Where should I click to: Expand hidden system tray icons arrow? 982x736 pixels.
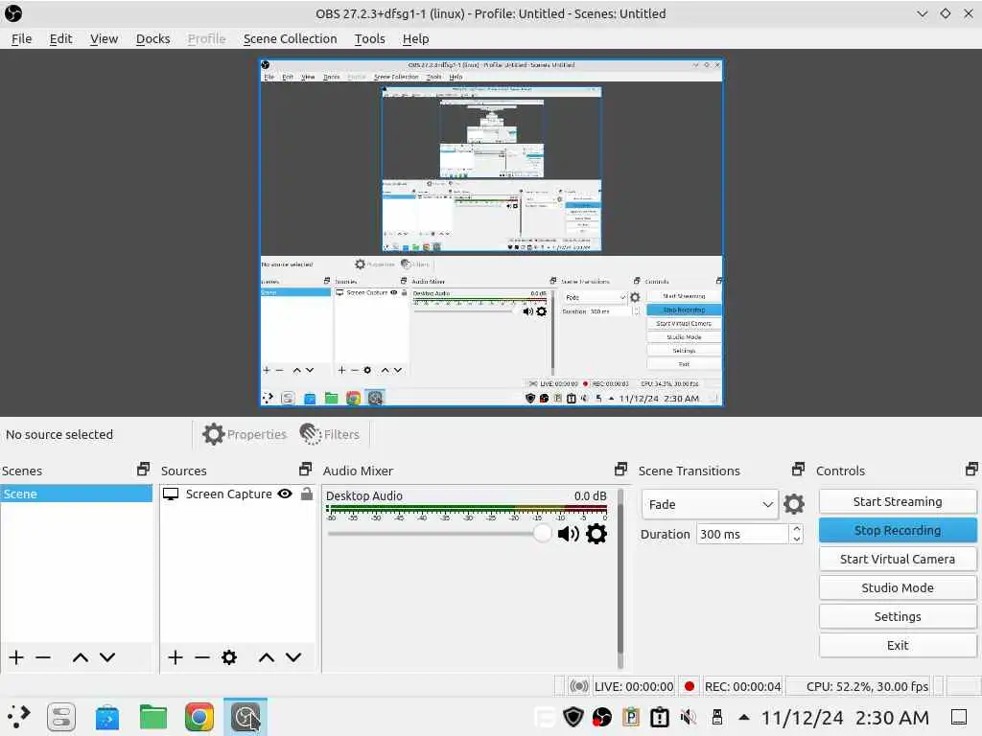point(744,717)
